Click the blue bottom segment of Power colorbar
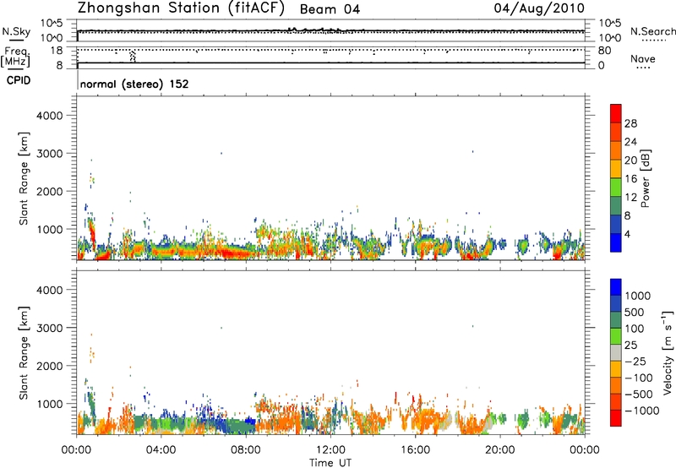This screenshot has height=468, width=676. tap(616, 242)
